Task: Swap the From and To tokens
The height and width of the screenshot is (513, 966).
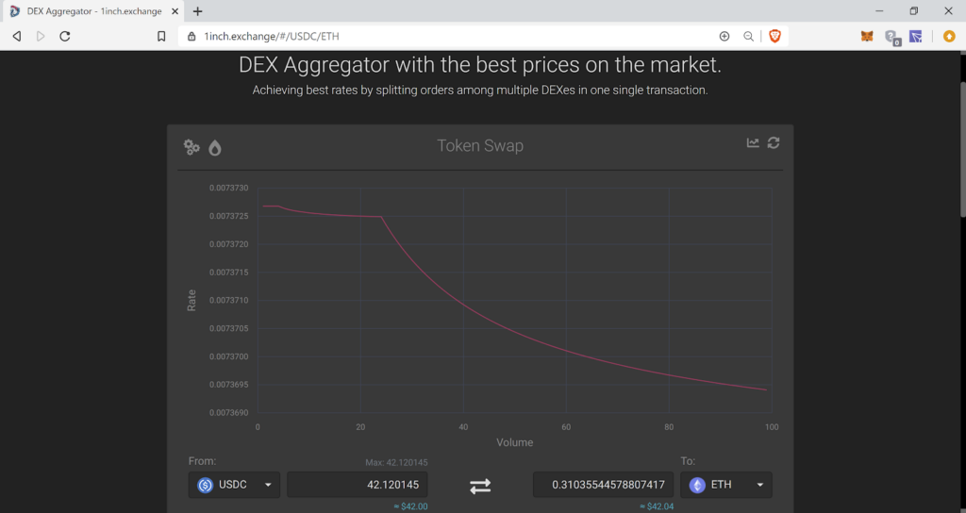Action: coord(480,486)
